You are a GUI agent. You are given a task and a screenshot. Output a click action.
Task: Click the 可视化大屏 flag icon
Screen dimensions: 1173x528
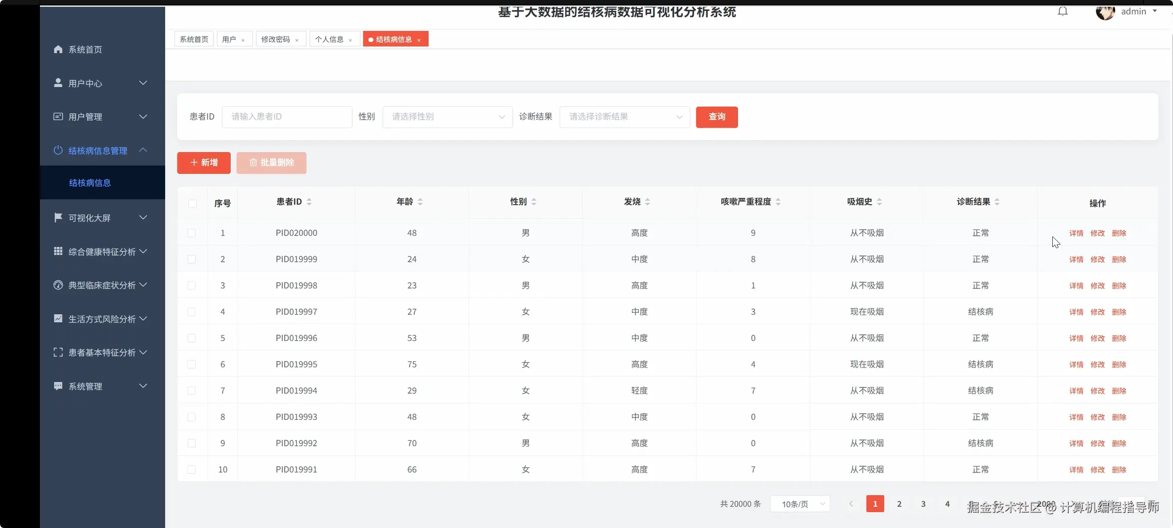tap(57, 217)
